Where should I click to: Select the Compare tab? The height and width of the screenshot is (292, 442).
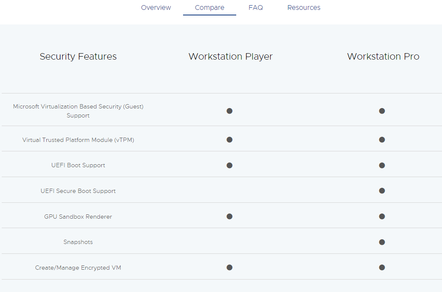pyautogui.click(x=210, y=8)
